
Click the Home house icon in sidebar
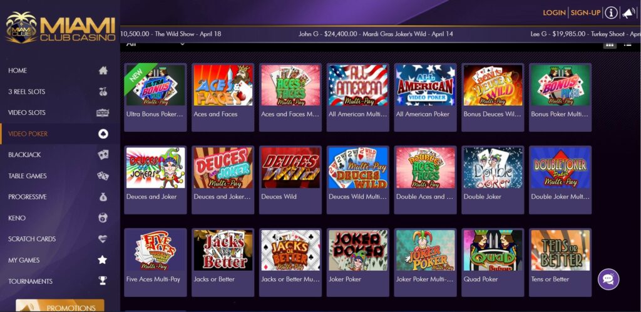pos(103,71)
